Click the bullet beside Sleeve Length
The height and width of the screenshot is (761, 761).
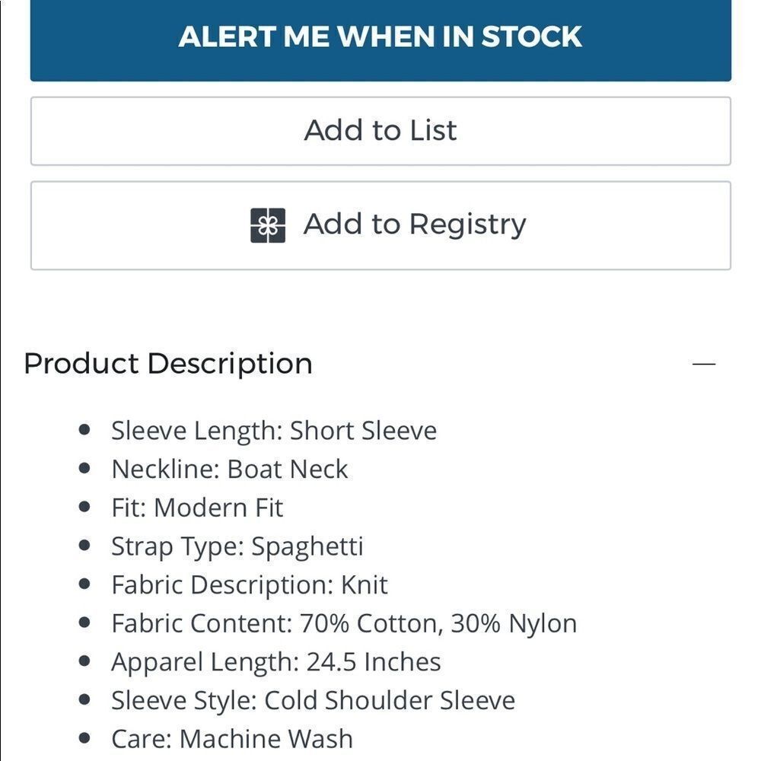tap(84, 430)
